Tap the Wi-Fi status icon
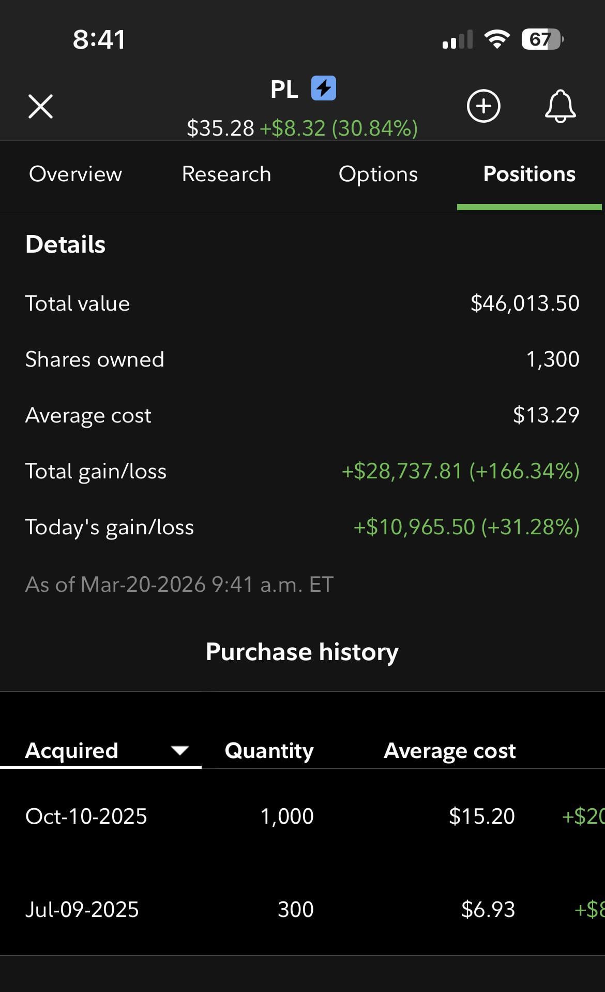 (496, 39)
